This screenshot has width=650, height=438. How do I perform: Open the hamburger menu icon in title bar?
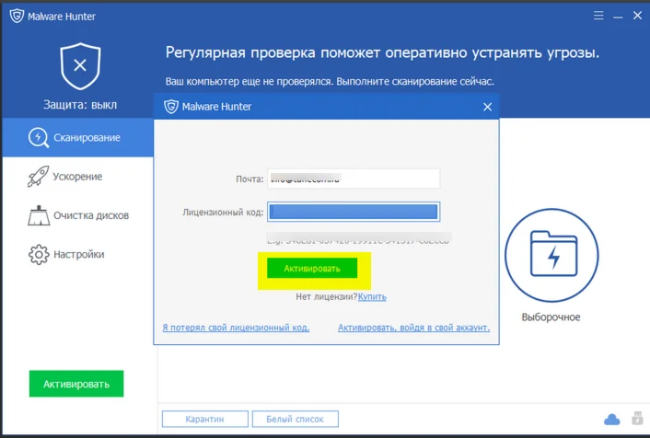[598, 16]
